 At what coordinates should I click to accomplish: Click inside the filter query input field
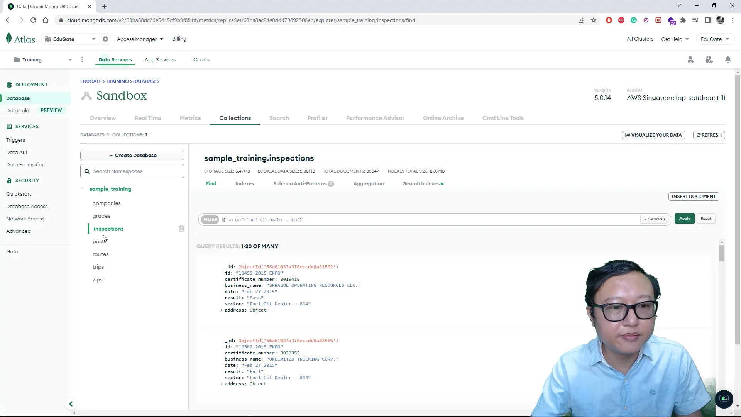pyautogui.click(x=386, y=219)
